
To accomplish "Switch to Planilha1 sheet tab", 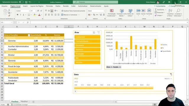I will [24, 102].
